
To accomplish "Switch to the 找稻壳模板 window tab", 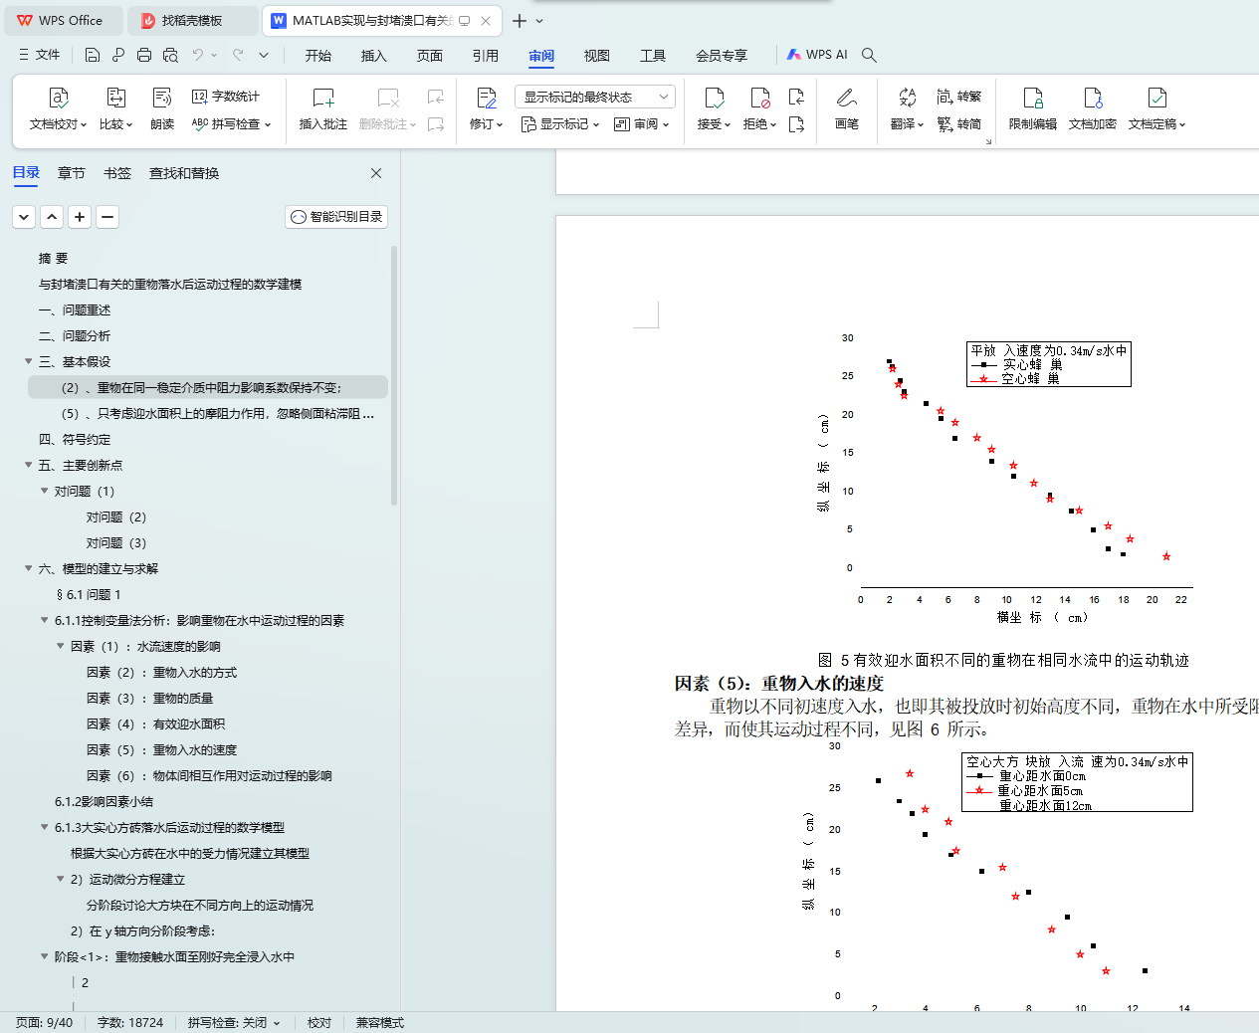I will 192,20.
